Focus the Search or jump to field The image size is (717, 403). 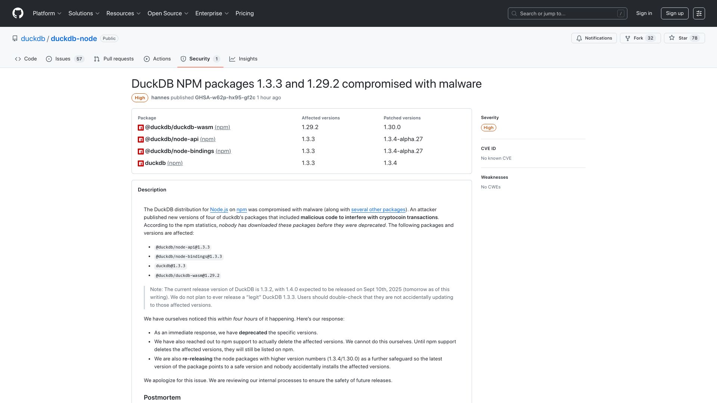567,13
